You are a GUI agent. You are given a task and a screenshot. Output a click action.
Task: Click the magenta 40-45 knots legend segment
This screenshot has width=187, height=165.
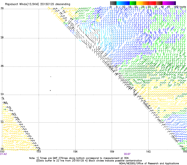pos(166,3)
